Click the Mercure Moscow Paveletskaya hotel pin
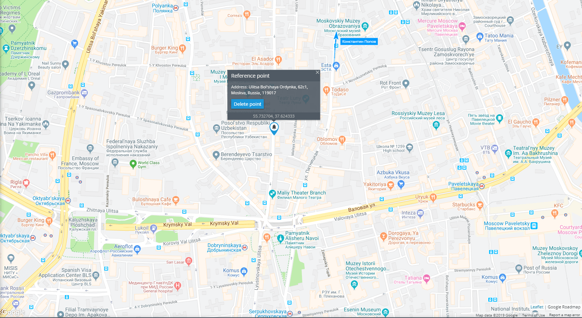The image size is (582, 318). (x=462, y=26)
